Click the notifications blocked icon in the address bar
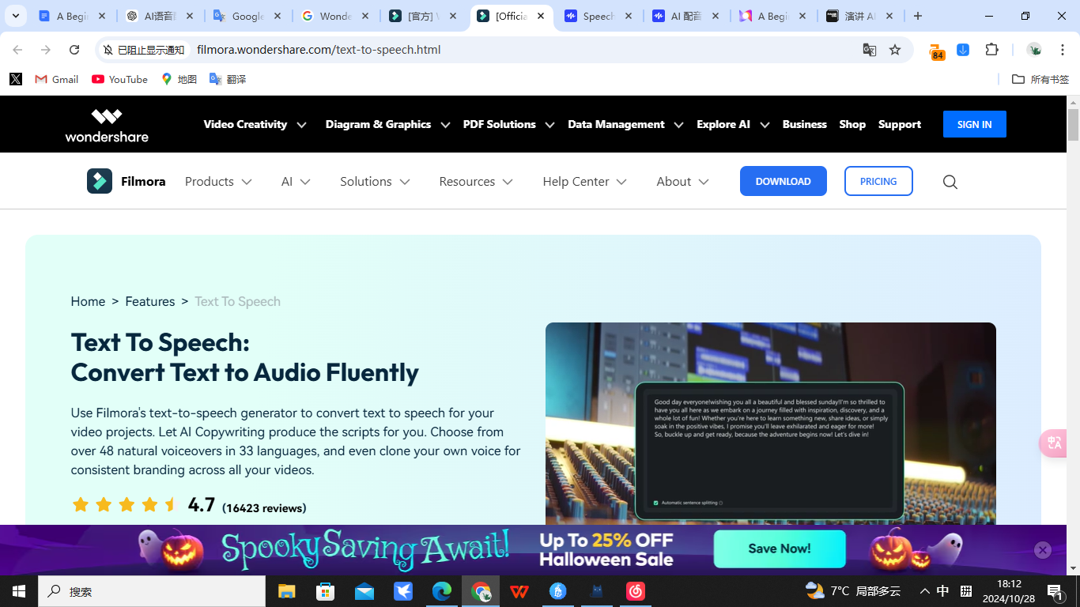The height and width of the screenshot is (607, 1080). tap(108, 50)
